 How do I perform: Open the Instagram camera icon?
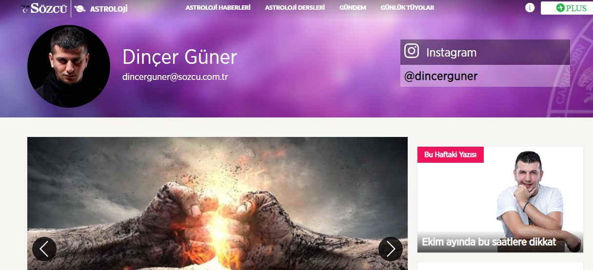[412, 51]
